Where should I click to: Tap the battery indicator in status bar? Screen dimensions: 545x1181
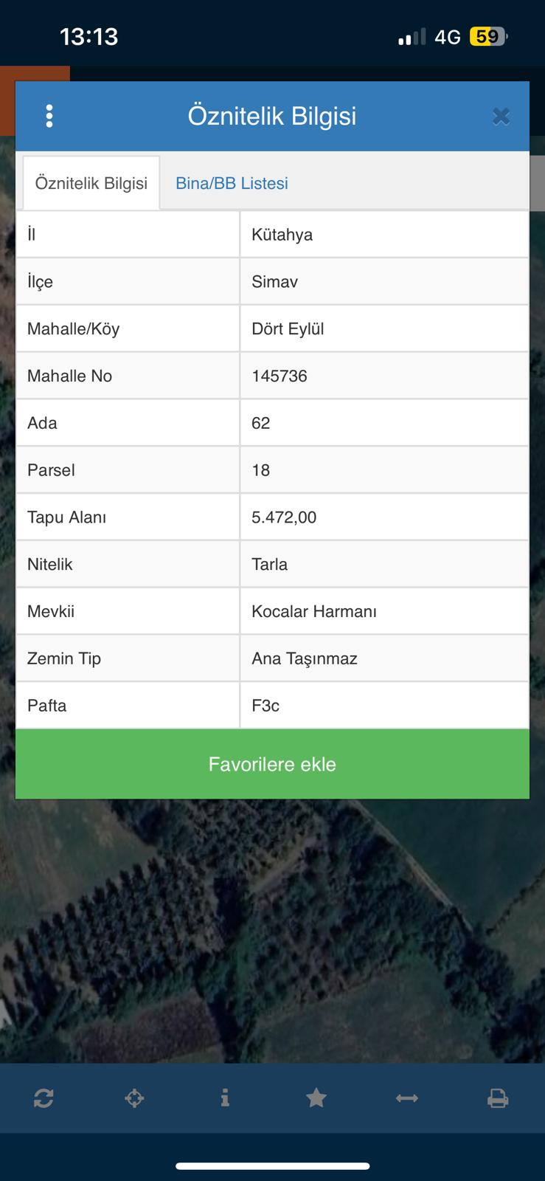(488, 36)
